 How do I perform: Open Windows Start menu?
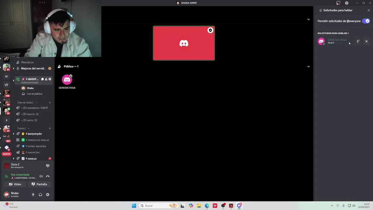pos(134,206)
